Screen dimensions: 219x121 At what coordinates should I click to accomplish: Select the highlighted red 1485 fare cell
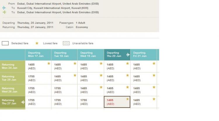pos(117,102)
